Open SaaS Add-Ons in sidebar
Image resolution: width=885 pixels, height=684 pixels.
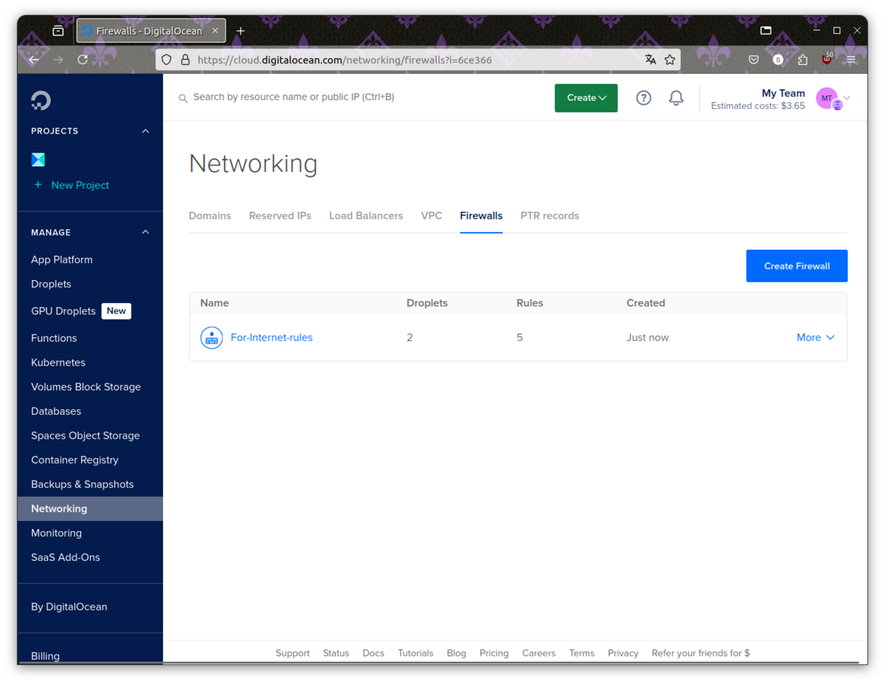coord(66,556)
